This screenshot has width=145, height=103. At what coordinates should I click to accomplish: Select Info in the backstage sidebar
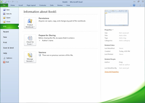point(9,26)
